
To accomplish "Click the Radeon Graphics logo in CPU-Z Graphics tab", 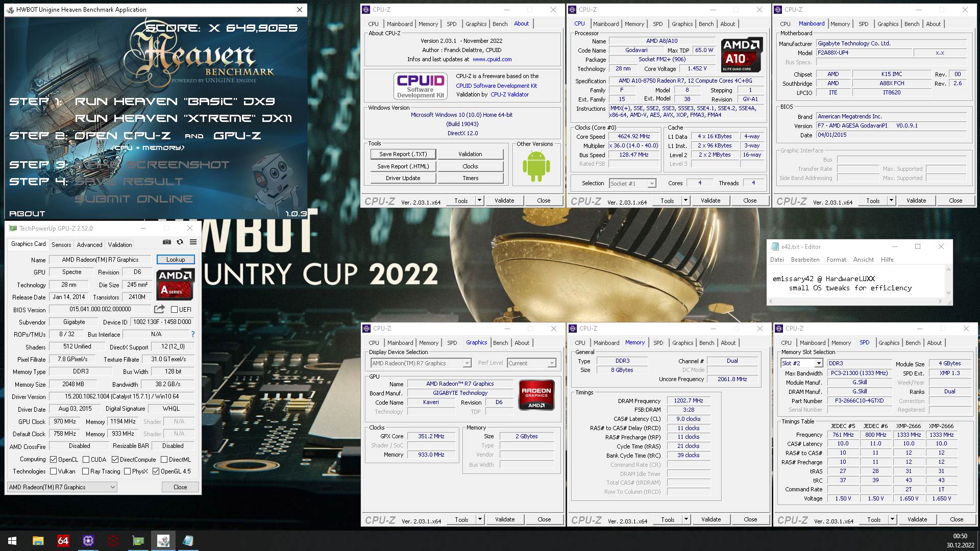I will pos(536,395).
